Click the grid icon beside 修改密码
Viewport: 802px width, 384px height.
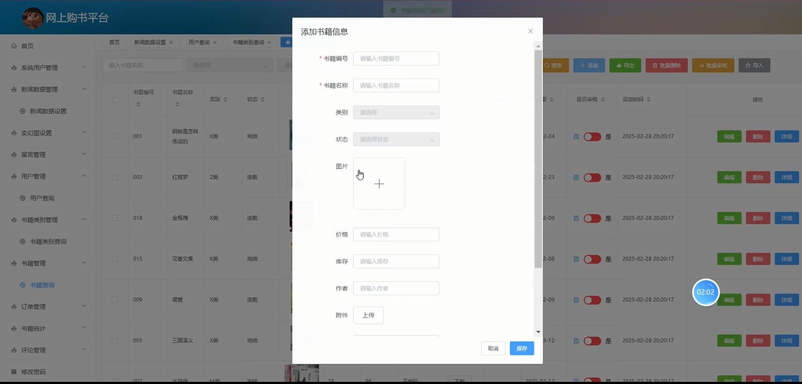pyautogui.click(x=14, y=372)
